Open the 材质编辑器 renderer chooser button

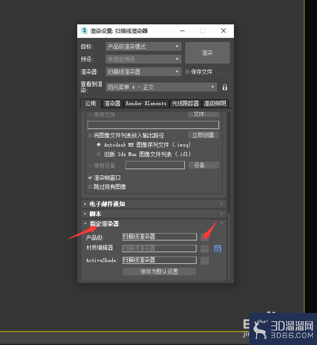tap(205, 249)
